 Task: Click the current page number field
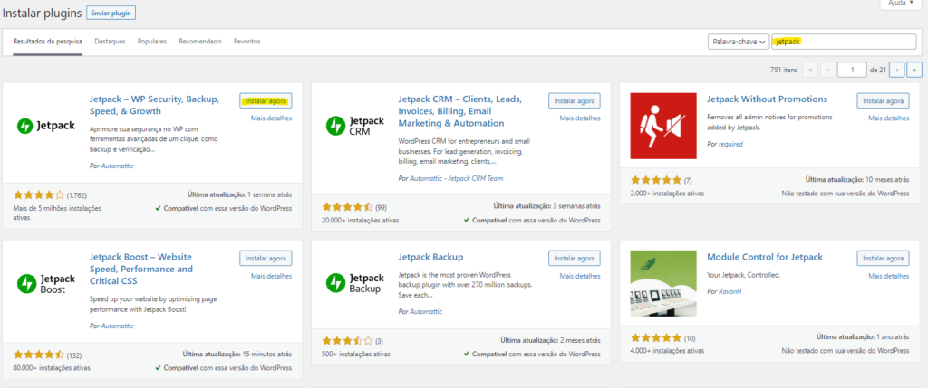tap(852, 70)
